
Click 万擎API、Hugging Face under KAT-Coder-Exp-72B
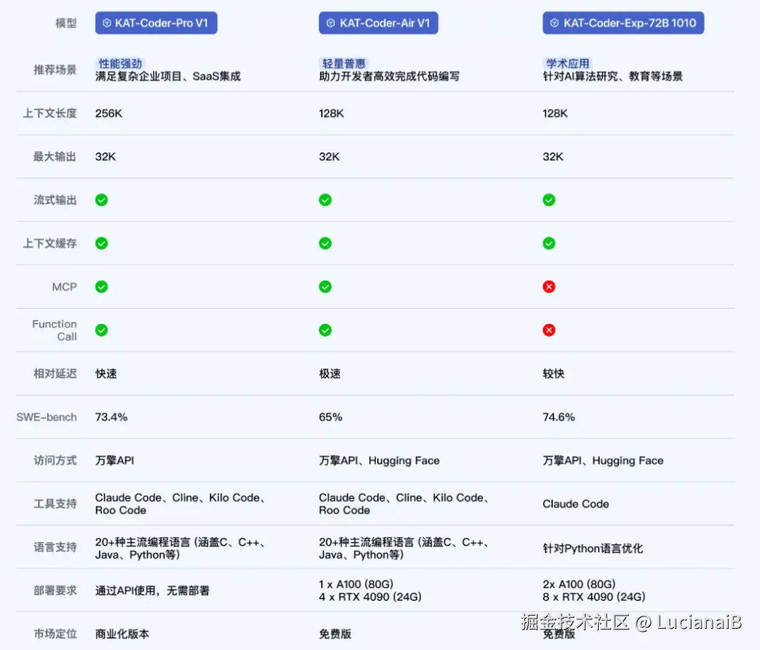(603, 460)
